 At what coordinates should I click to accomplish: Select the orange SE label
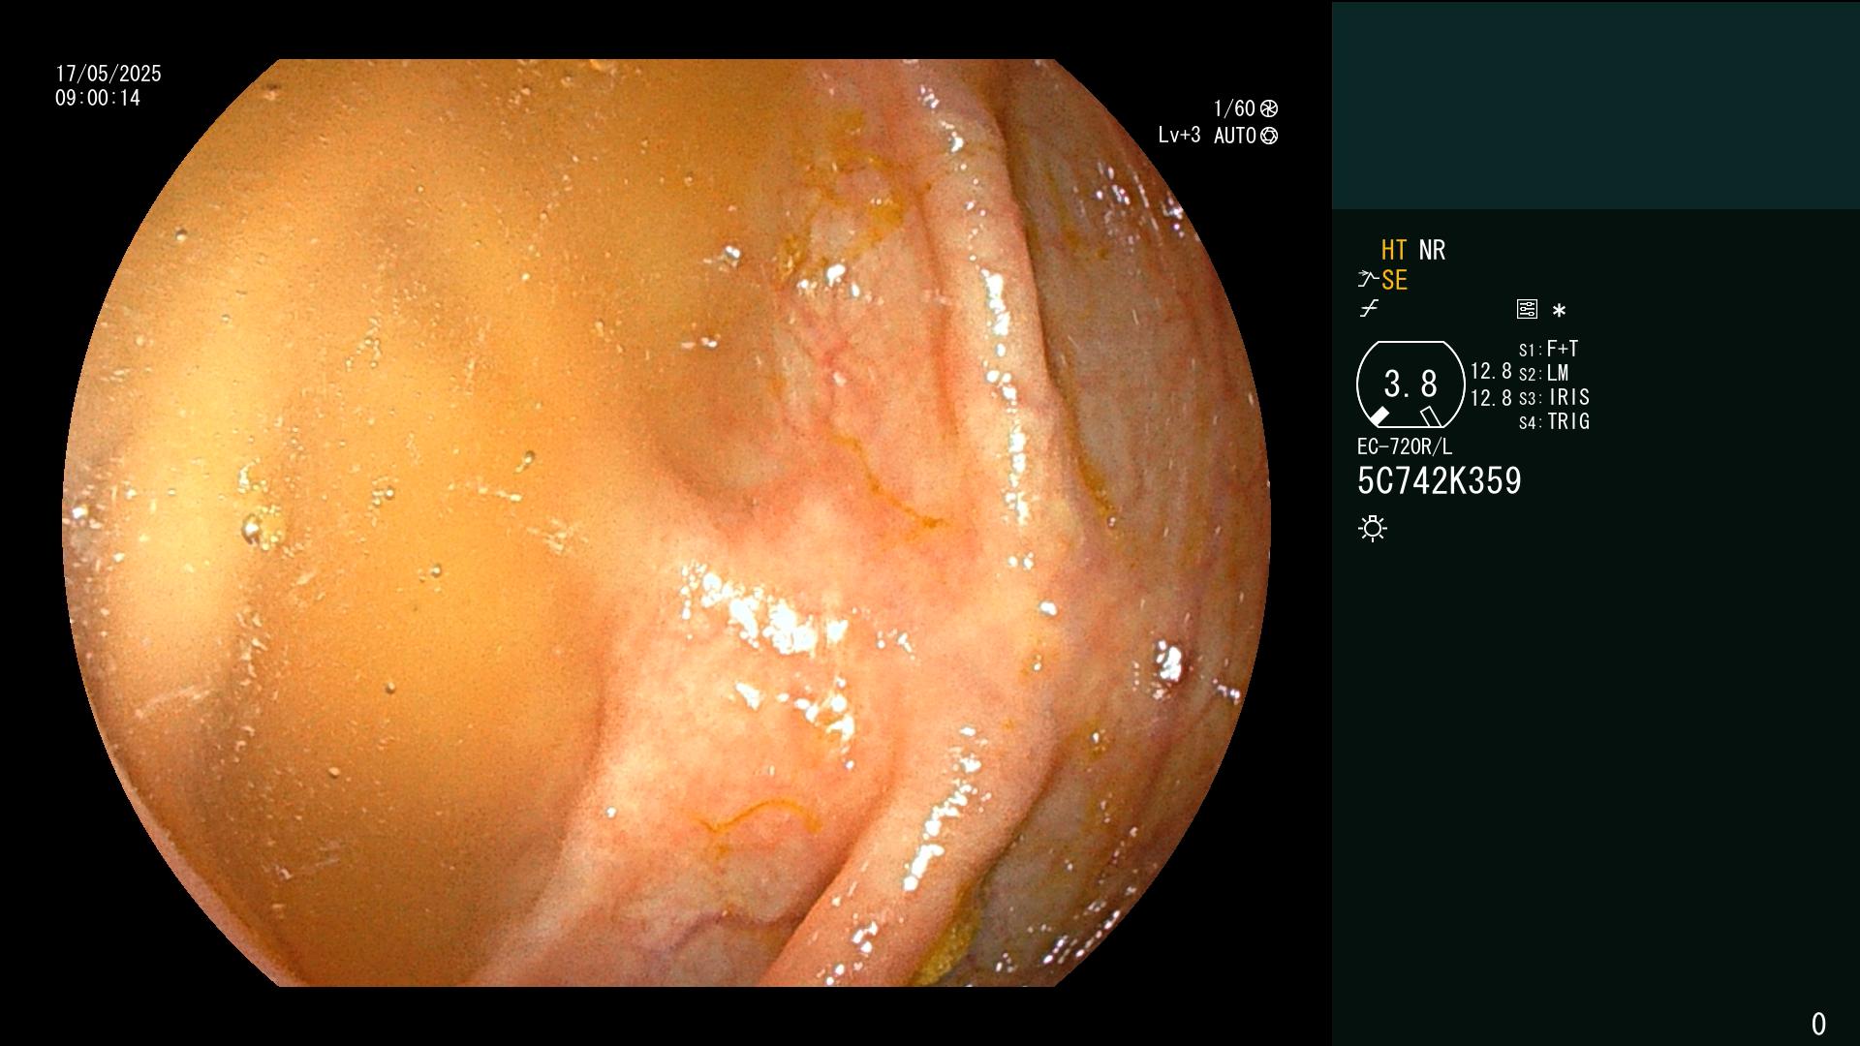coord(1394,280)
